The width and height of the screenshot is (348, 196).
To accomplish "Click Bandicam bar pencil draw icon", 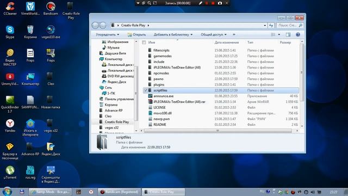I will point(201,3).
